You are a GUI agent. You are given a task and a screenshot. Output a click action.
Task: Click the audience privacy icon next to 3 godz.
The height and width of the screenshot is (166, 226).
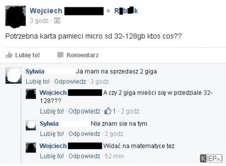tap(57, 21)
